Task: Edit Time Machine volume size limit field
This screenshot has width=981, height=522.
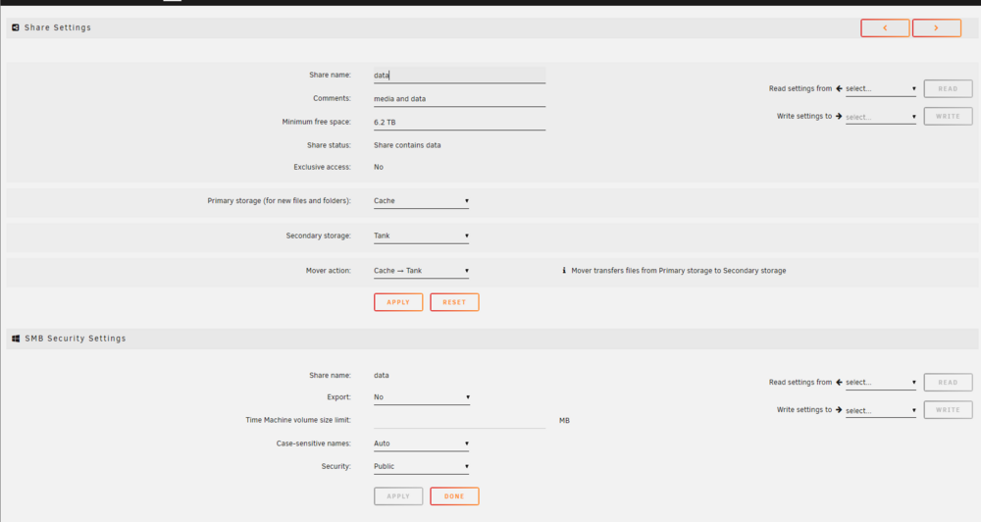Action: 459,421
